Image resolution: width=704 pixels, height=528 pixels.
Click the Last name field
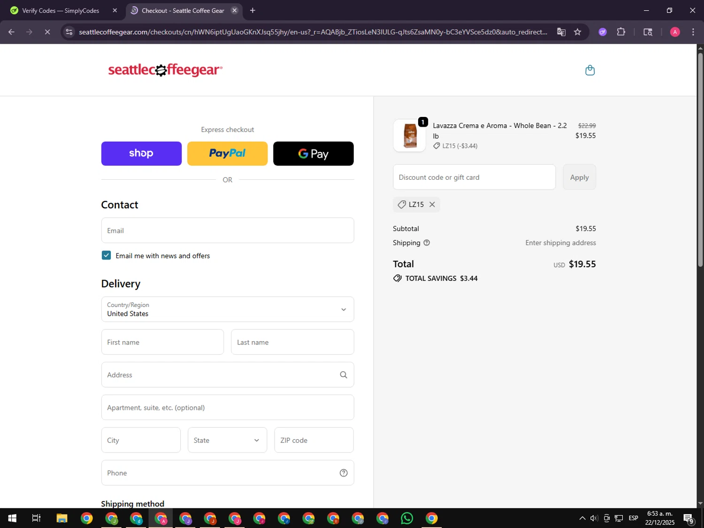click(292, 342)
